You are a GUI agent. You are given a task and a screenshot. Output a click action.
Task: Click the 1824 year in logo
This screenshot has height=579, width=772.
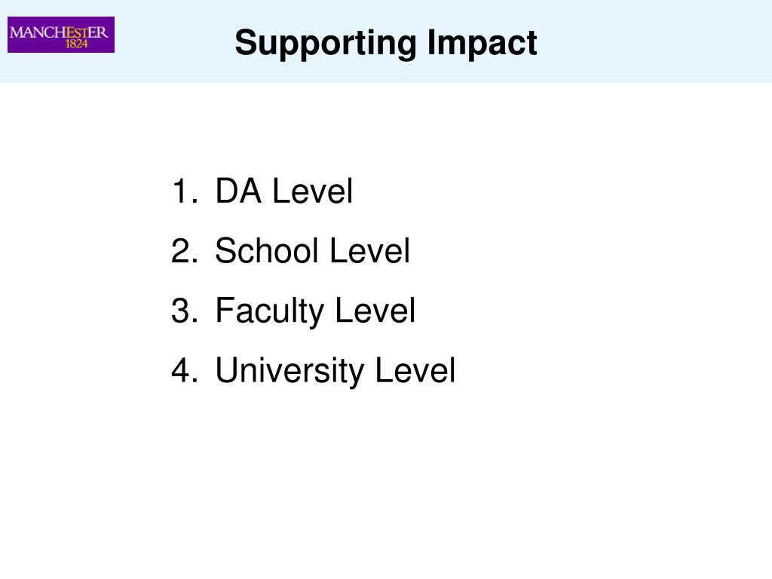coord(76,44)
